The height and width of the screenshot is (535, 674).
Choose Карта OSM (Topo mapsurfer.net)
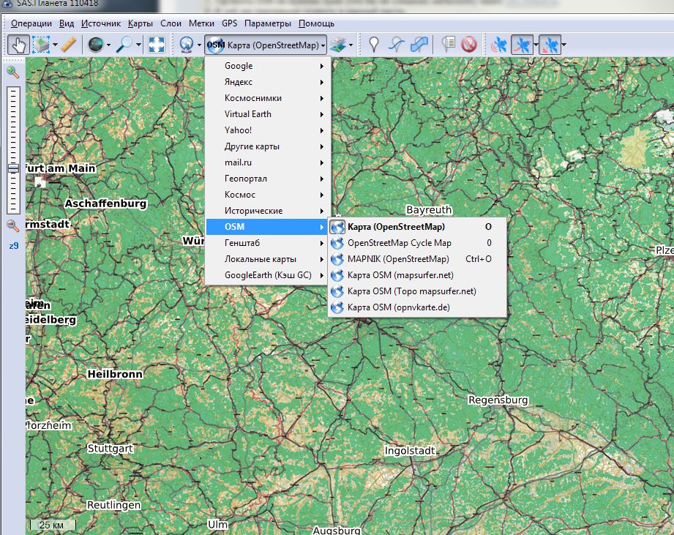coord(417,291)
